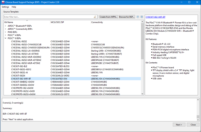Click BSP: CY8CKIT-062-WIFI-BT summary line
The width and height of the screenshot is (201, 132).
pyautogui.click(x=15, y=114)
